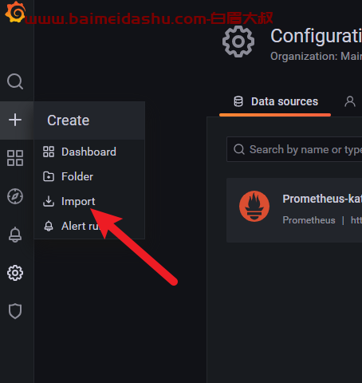Viewport: 362px width, 383px height.
Task: Click the large Configuration gear header icon
Action: click(x=238, y=41)
